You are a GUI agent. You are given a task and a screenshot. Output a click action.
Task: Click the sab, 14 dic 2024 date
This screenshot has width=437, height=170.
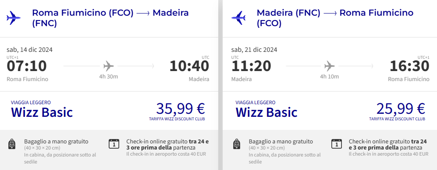[x=29, y=50]
